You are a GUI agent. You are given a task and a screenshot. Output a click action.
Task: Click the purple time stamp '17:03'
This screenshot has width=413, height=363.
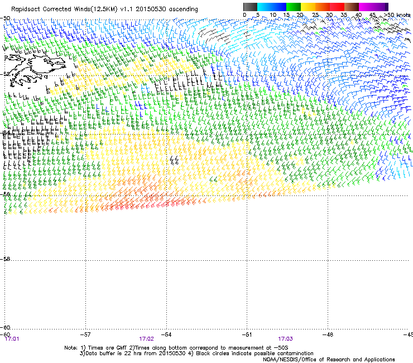pos(285,339)
